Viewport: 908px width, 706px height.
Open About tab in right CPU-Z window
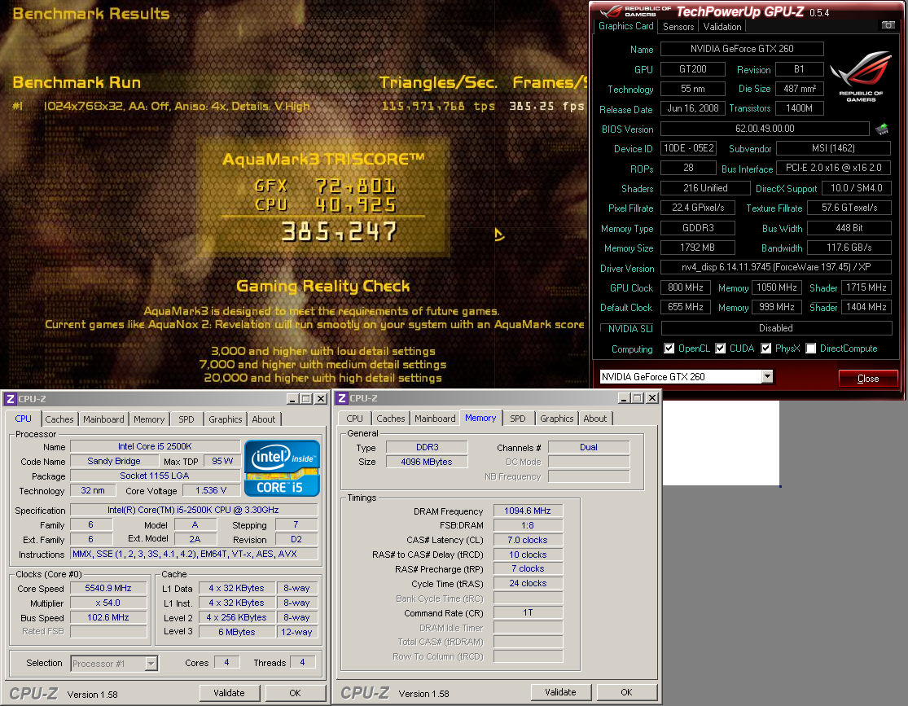[x=594, y=419]
